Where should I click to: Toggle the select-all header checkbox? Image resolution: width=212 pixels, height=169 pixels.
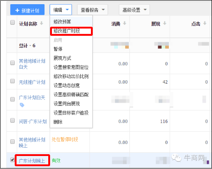[x=13, y=22]
